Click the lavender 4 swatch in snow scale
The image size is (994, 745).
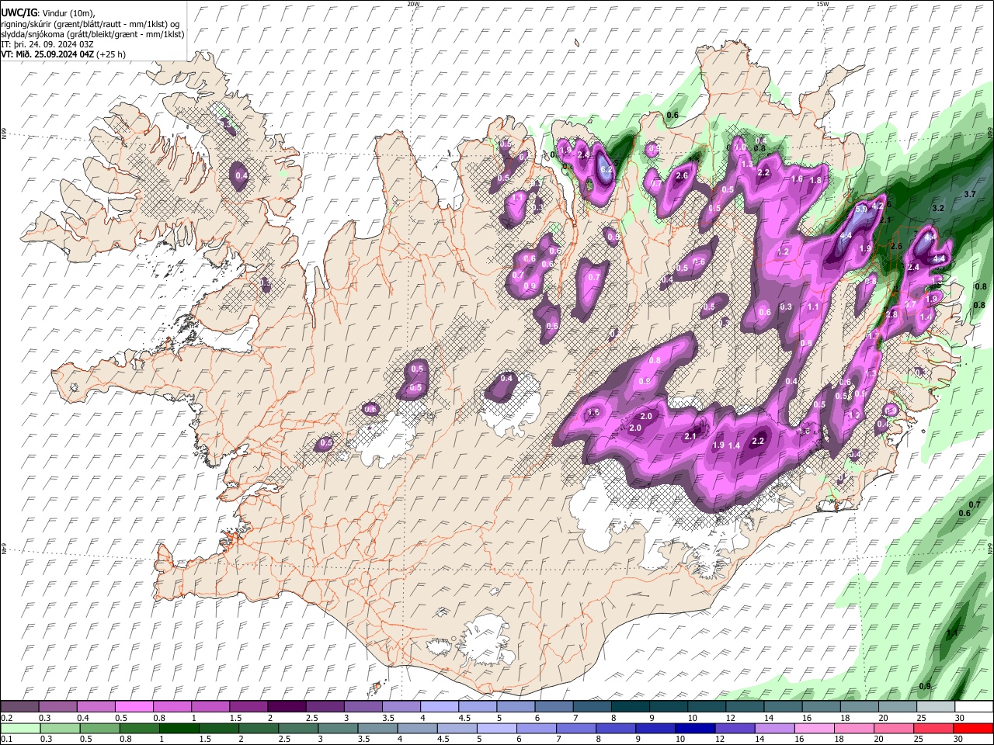(440, 706)
